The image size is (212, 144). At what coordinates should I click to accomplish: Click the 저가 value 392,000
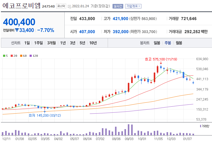pyautogui.click(x=120, y=32)
